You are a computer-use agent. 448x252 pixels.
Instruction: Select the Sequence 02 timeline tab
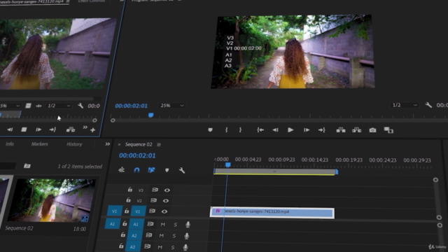[139, 144]
